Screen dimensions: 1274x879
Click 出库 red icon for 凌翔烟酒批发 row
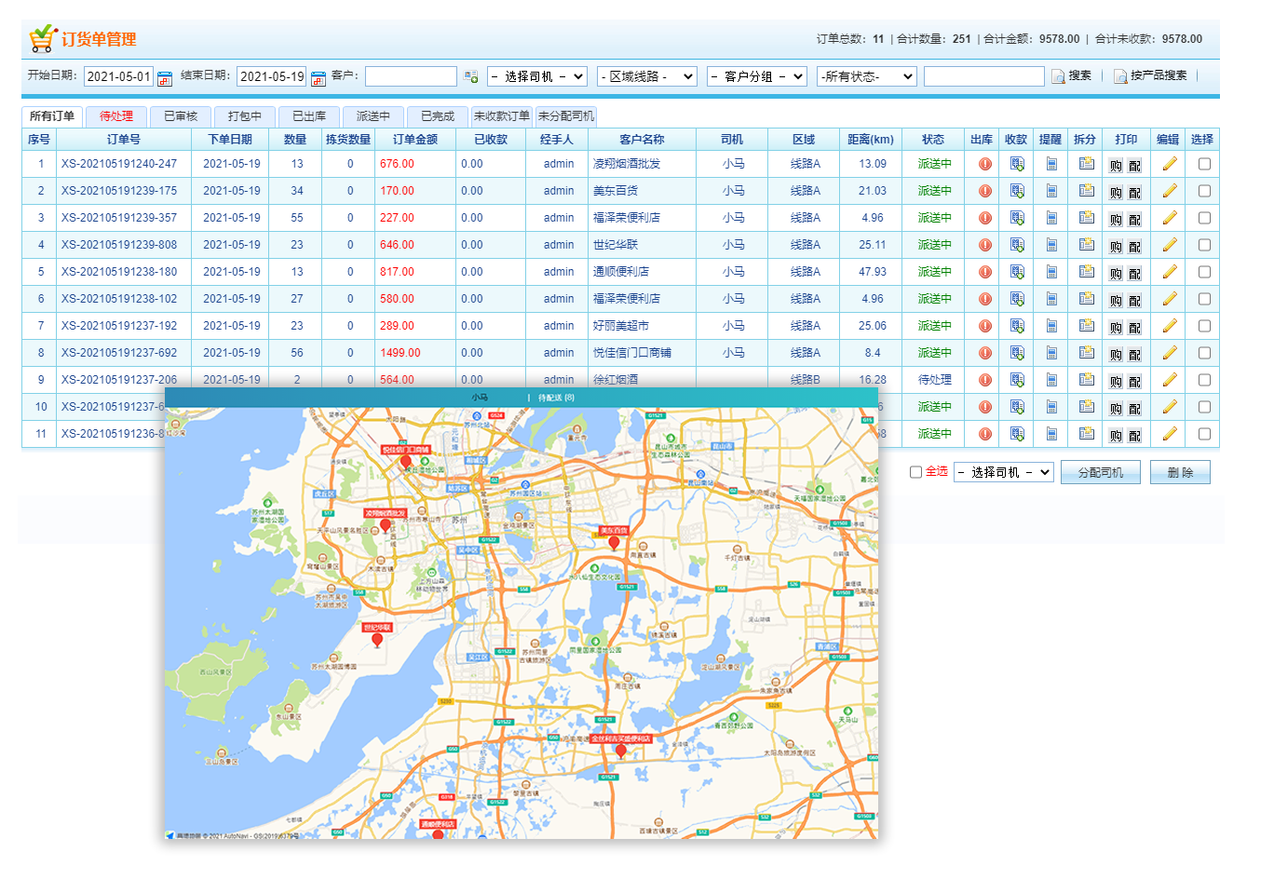pyautogui.click(x=984, y=164)
